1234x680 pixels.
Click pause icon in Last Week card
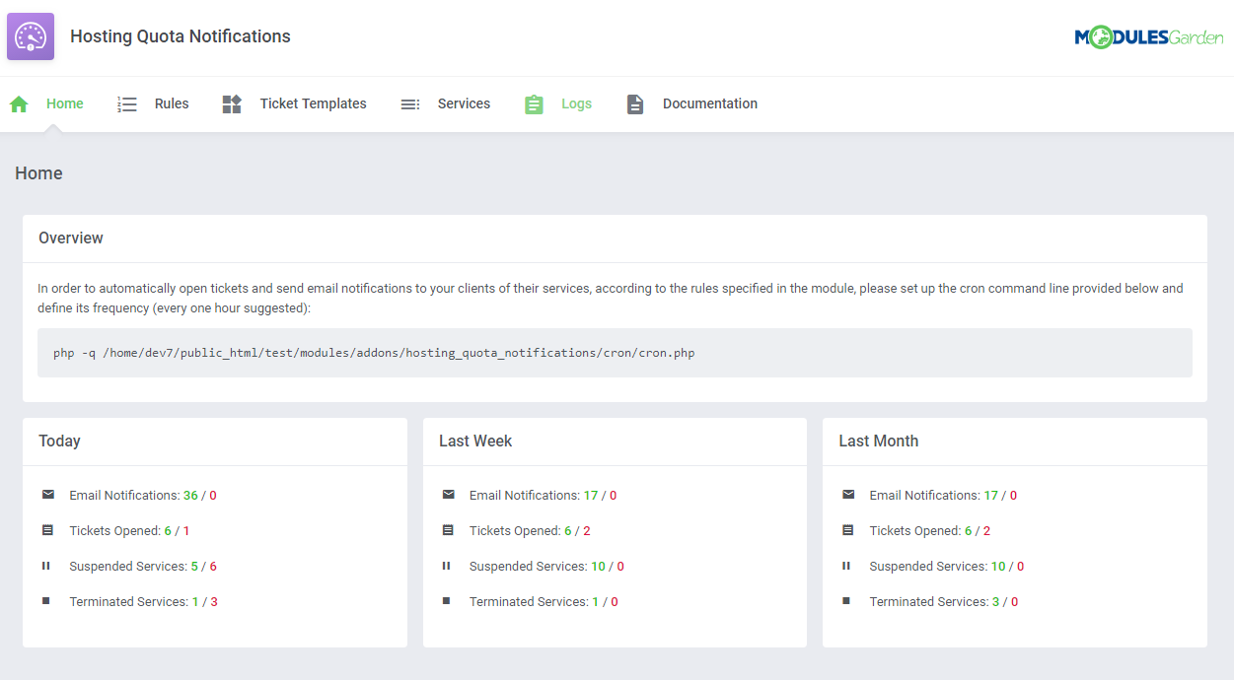(x=446, y=566)
